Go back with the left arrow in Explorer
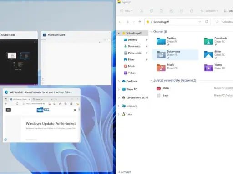 pos(120,22)
